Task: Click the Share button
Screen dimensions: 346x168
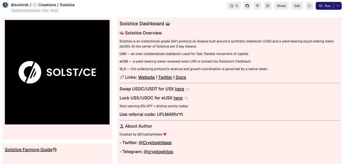Action: (281, 6)
